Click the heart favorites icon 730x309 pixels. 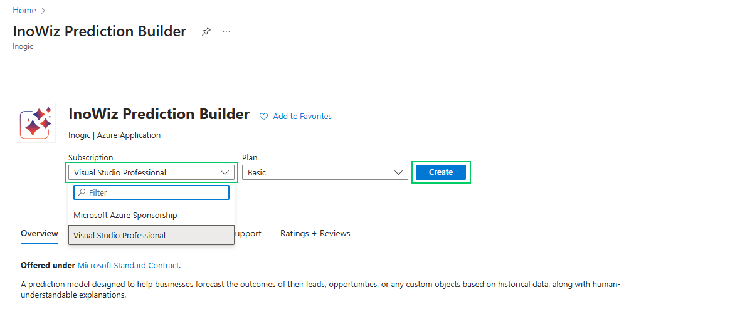(264, 117)
